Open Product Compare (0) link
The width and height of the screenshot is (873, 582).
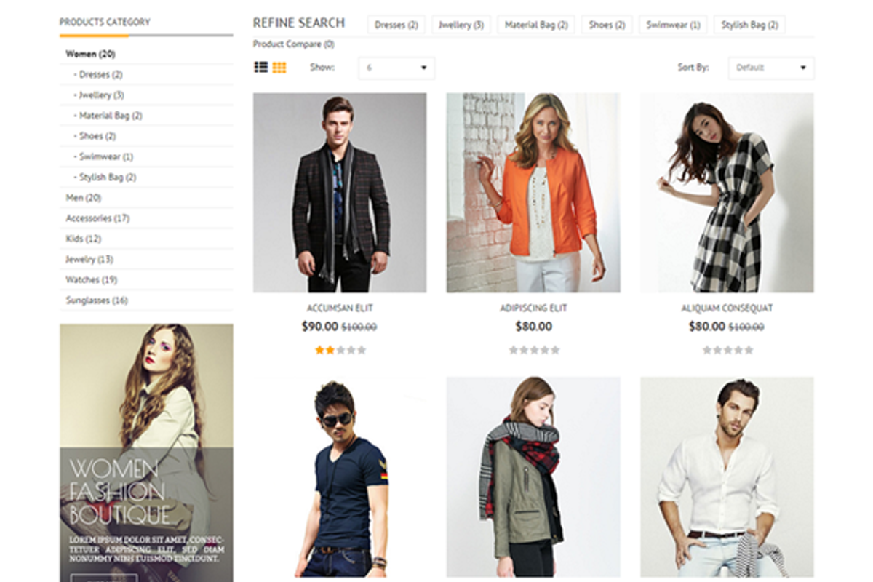[x=294, y=44]
